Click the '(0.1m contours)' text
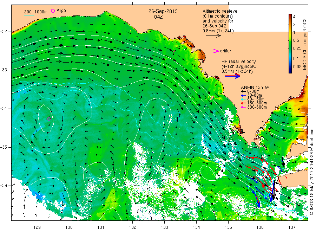 (217, 16)
